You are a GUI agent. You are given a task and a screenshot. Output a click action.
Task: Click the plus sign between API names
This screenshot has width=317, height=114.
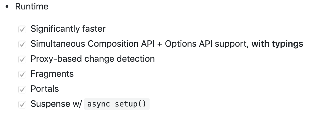(x=159, y=44)
